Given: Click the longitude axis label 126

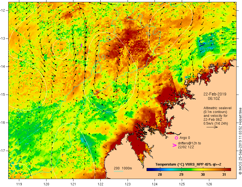Looking at the screenshot, I should 209,184.
